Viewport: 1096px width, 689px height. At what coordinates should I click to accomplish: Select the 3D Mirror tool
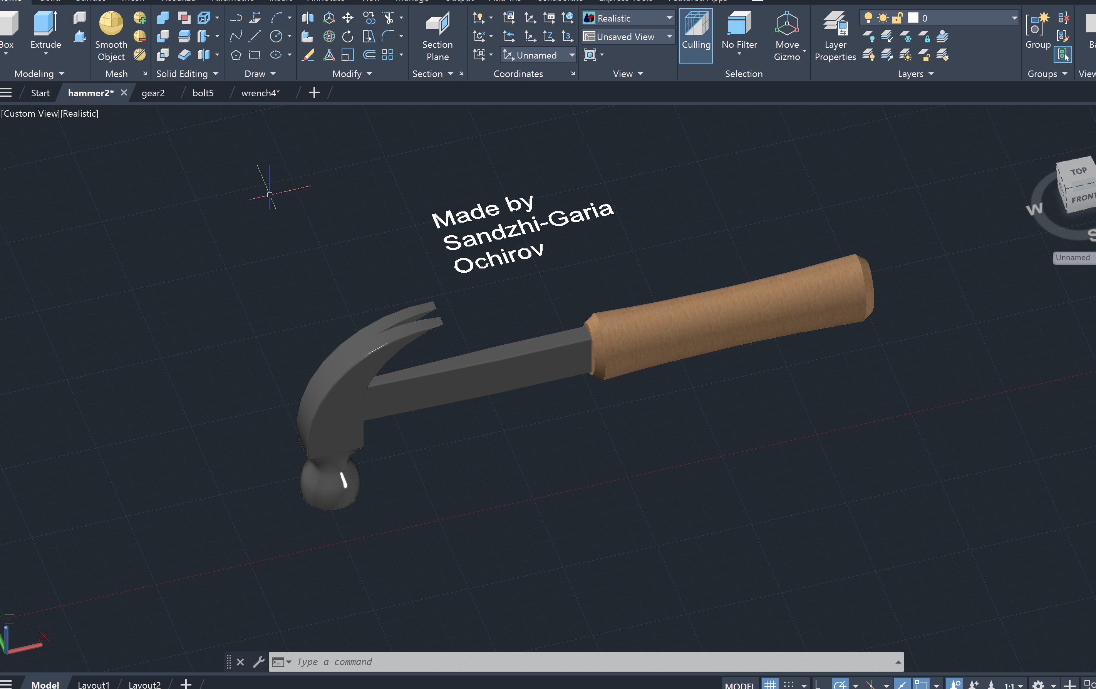point(308,18)
